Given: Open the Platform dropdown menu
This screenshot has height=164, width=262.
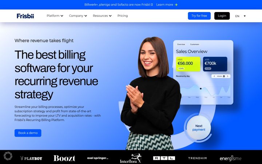Looking at the screenshot, I should coord(55,16).
